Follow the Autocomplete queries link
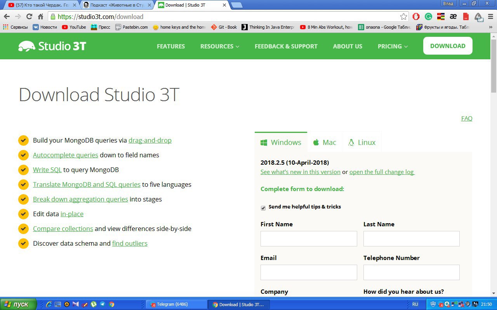497x310 pixels. (66, 155)
